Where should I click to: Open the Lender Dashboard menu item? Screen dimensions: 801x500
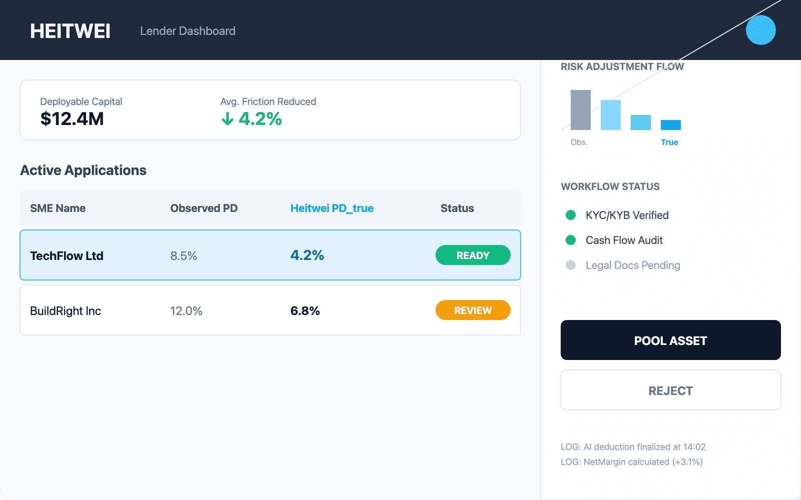point(188,31)
